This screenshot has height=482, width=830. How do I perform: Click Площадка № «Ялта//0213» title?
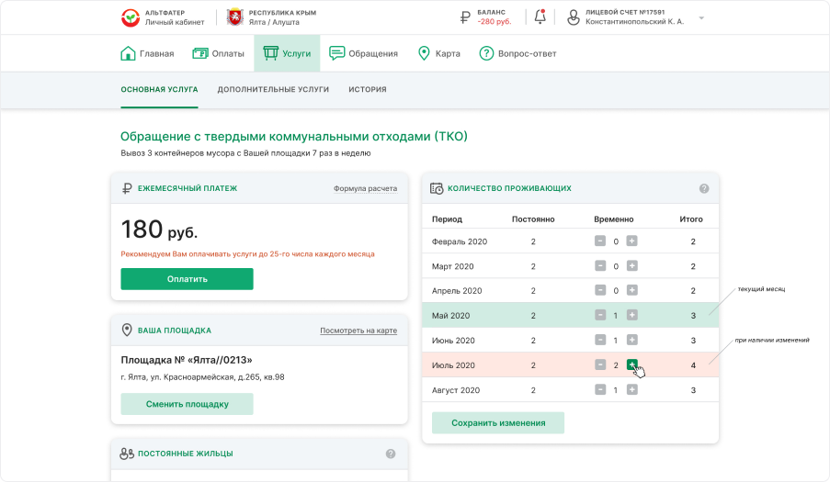point(187,361)
